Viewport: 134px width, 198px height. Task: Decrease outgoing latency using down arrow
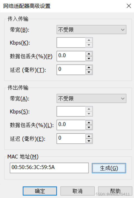tap(89, 141)
